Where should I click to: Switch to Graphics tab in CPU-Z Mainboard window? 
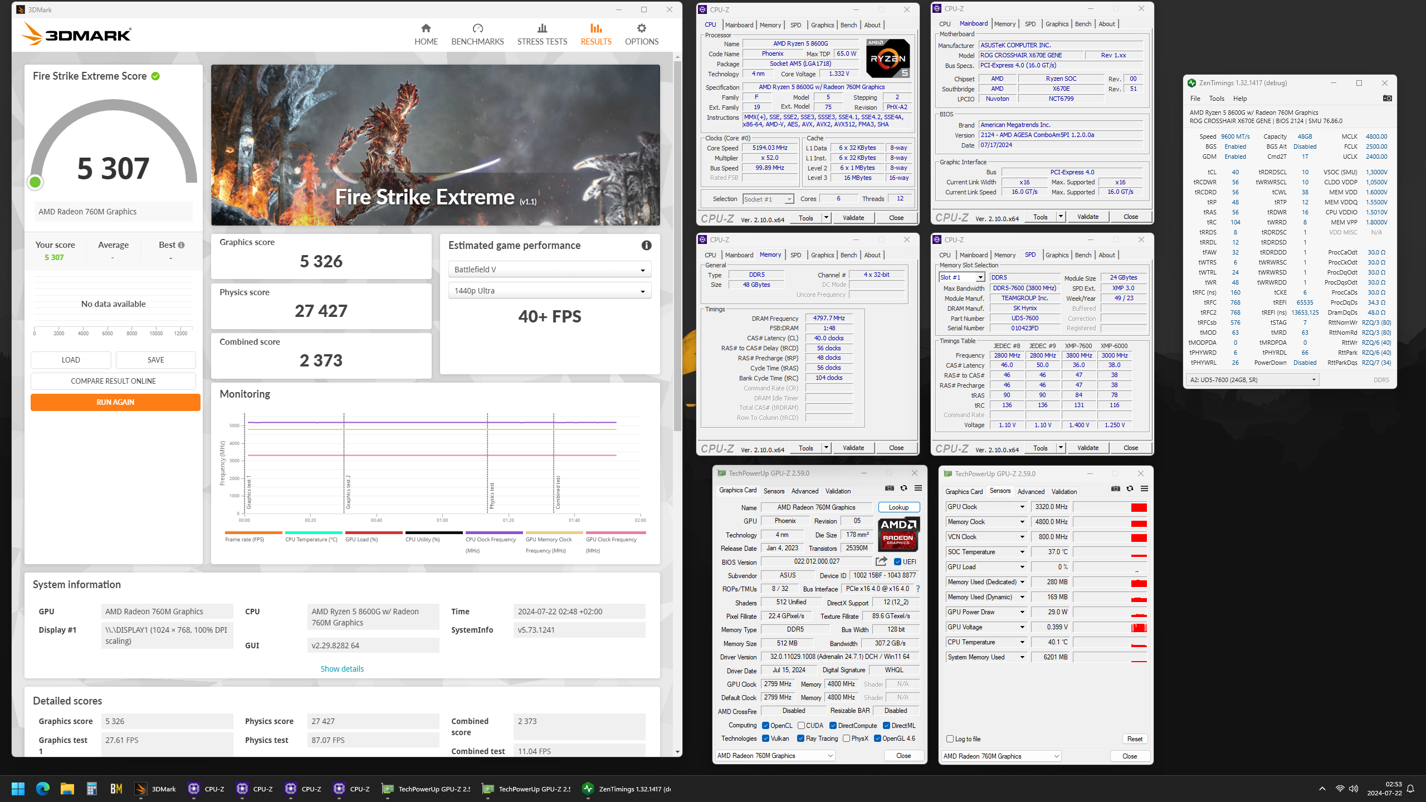pos(1057,24)
